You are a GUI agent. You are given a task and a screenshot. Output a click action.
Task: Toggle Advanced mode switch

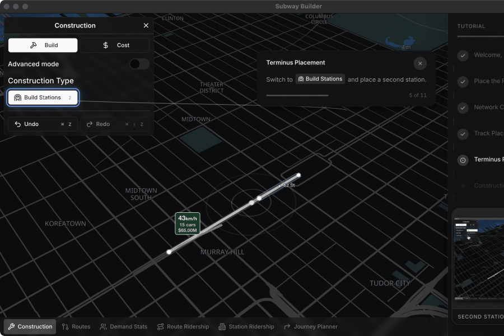139,64
